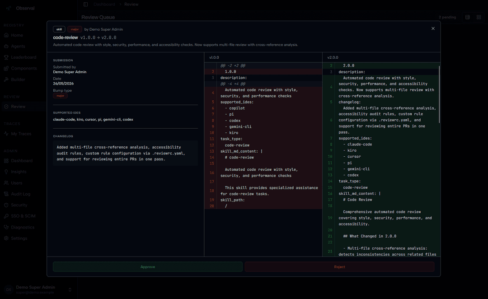The height and width of the screenshot is (299, 488).
Task: Click the date 26/05/2026
Action: (x=63, y=84)
